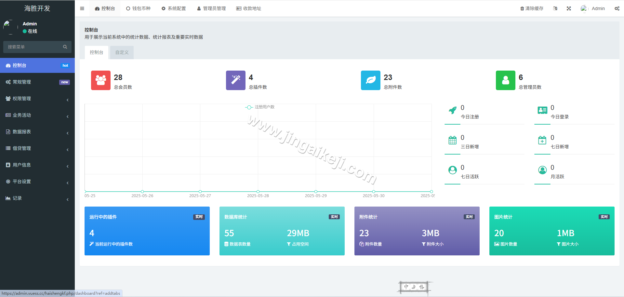Screen dimensions: 624x297
Task: Open the 钱包币种 menu icon
Action: point(128,8)
